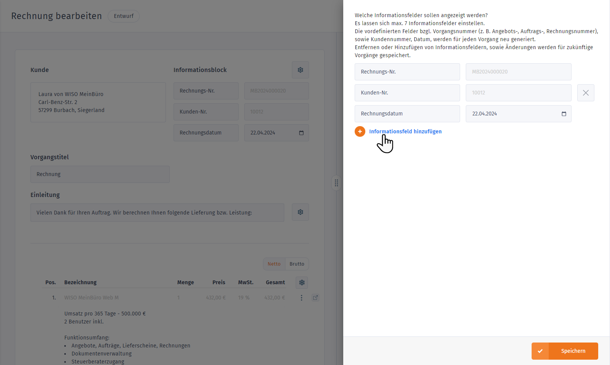Click invoice form Kunden-Nr. label field
The image size is (610, 365).
[x=206, y=112]
